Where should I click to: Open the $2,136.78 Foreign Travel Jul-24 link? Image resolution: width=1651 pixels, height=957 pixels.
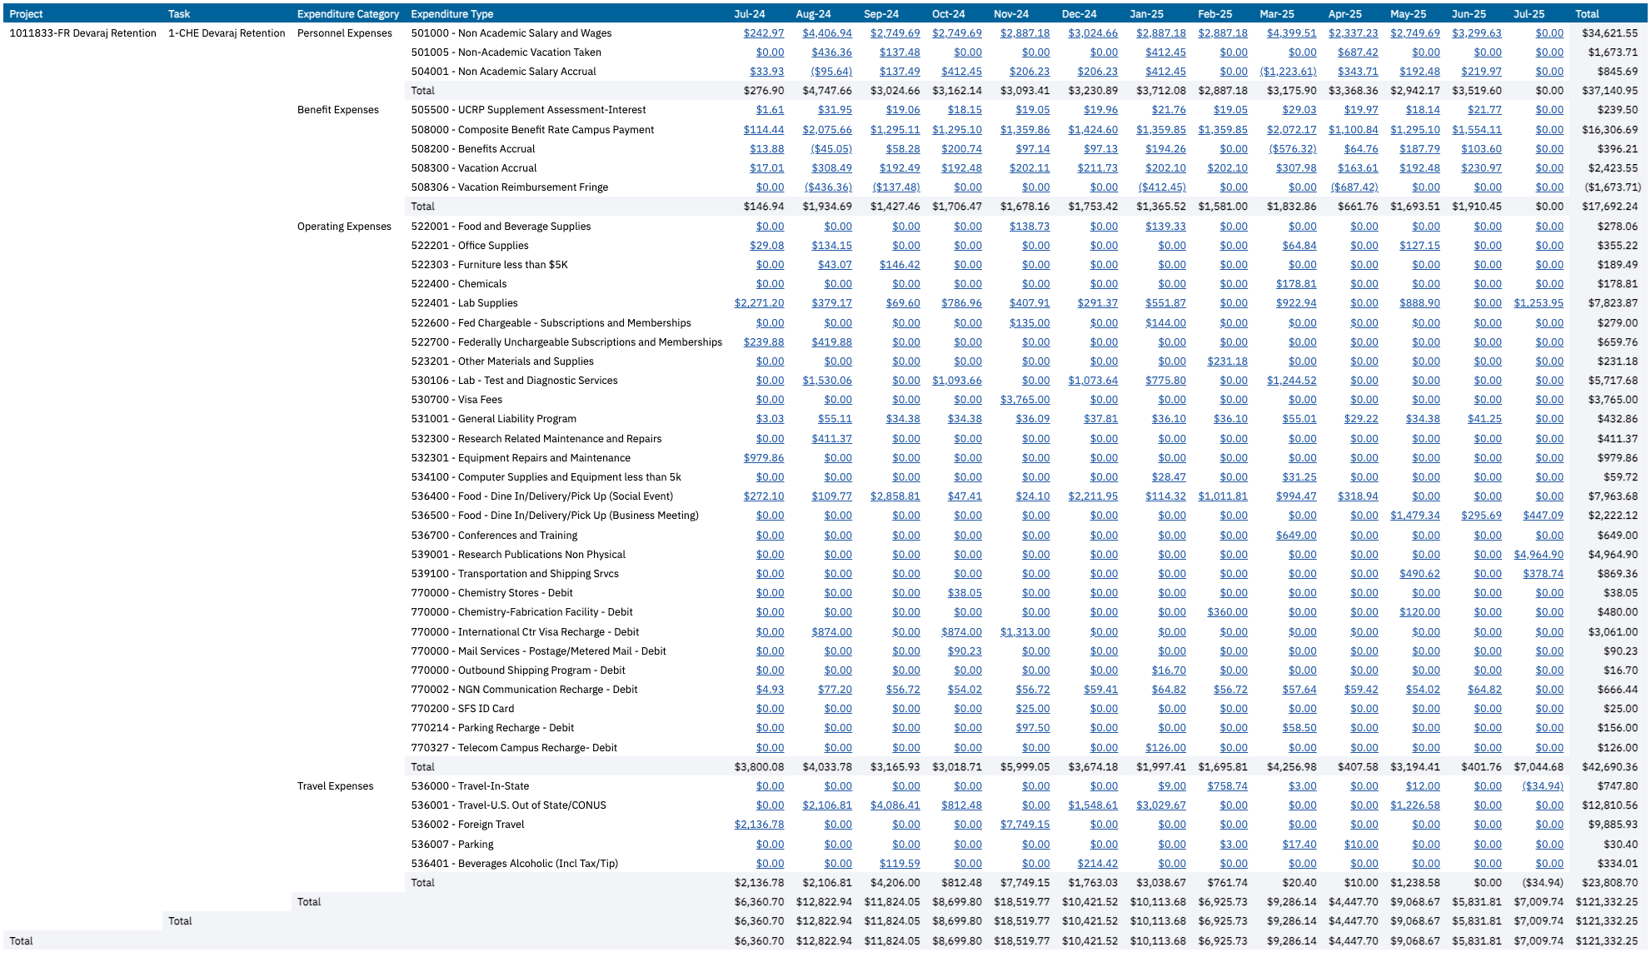(x=759, y=825)
